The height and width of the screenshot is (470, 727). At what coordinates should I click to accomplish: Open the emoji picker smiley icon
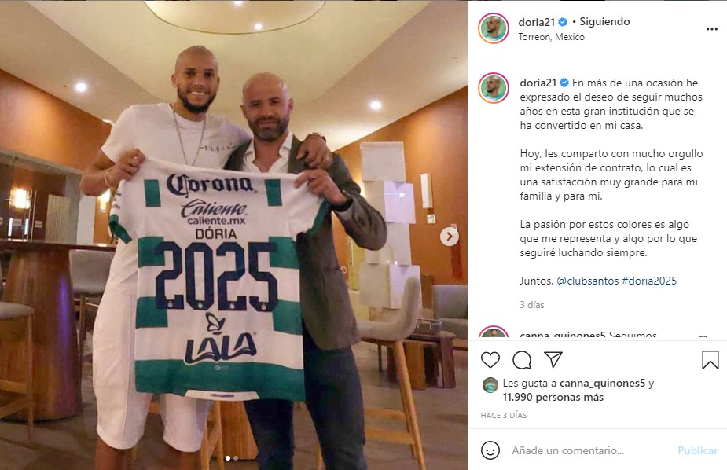click(490, 450)
